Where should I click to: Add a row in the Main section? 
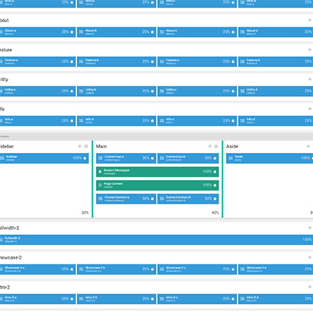pos(210,146)
